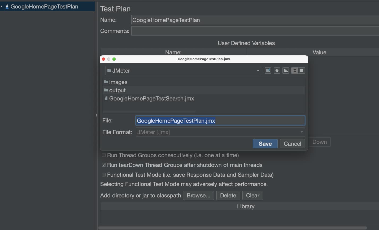Create a new folder with the toolbar icon
The height and width of the screenshot is (230, 379).
coord(286,70)
